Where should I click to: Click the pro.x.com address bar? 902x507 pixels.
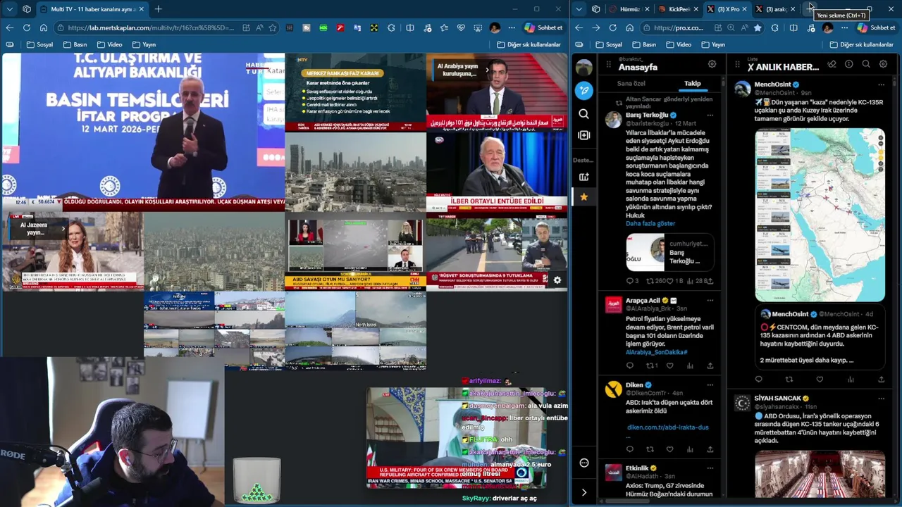point(679,27)
